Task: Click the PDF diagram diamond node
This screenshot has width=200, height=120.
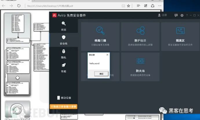Action: (x=17, y=77)
